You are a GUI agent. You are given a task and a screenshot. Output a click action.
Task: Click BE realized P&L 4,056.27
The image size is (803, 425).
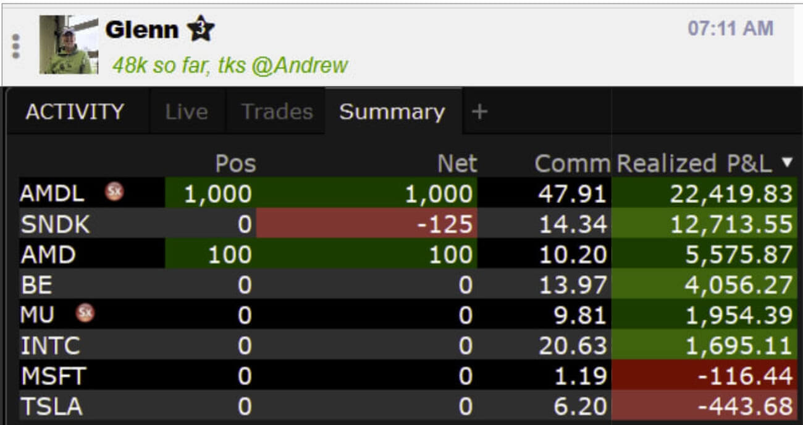coord(738,284)
